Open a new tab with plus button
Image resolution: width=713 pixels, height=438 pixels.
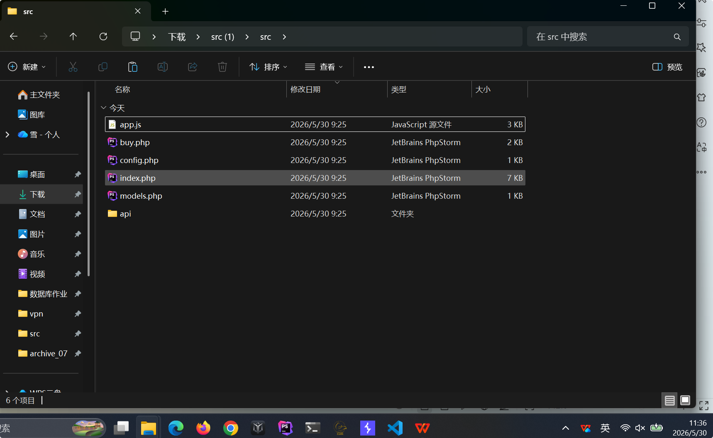coord(165,11)
